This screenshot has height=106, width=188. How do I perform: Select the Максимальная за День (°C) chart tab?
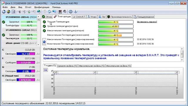click(91, 66)
